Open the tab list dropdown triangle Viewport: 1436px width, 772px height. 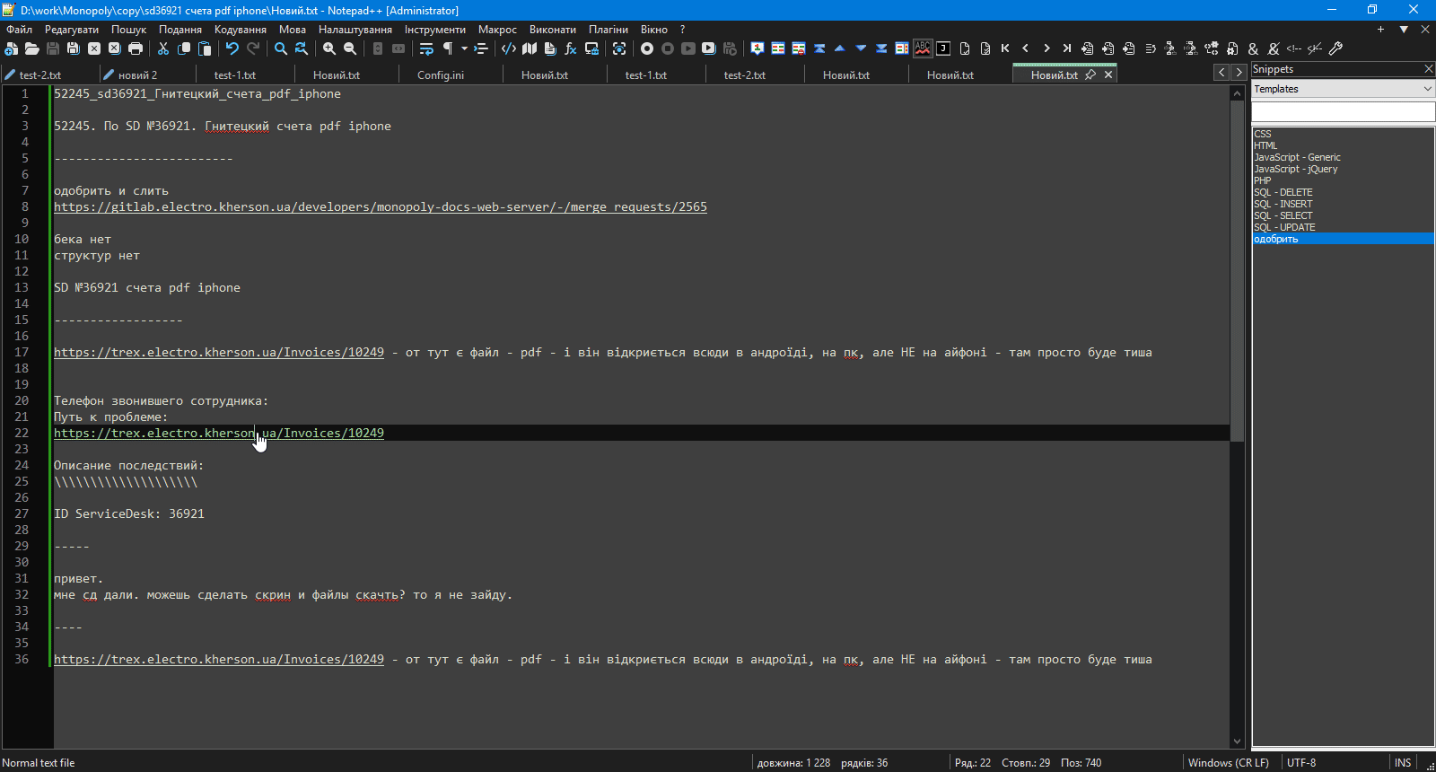(1404, 30)
